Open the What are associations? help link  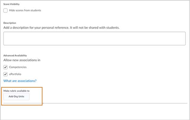coord(20,81)
